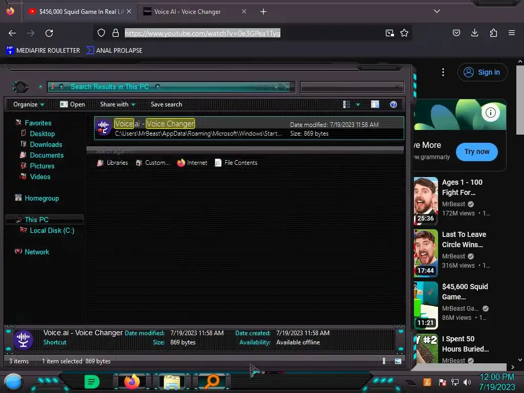Click ad info icon on Grammarly ad

[490, 113]
